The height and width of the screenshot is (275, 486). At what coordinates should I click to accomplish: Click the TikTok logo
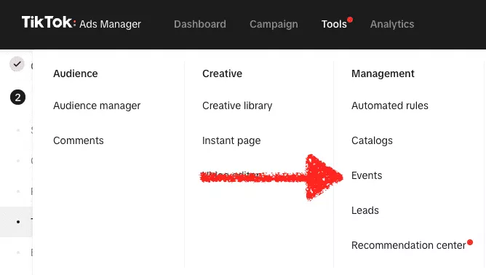49,23
